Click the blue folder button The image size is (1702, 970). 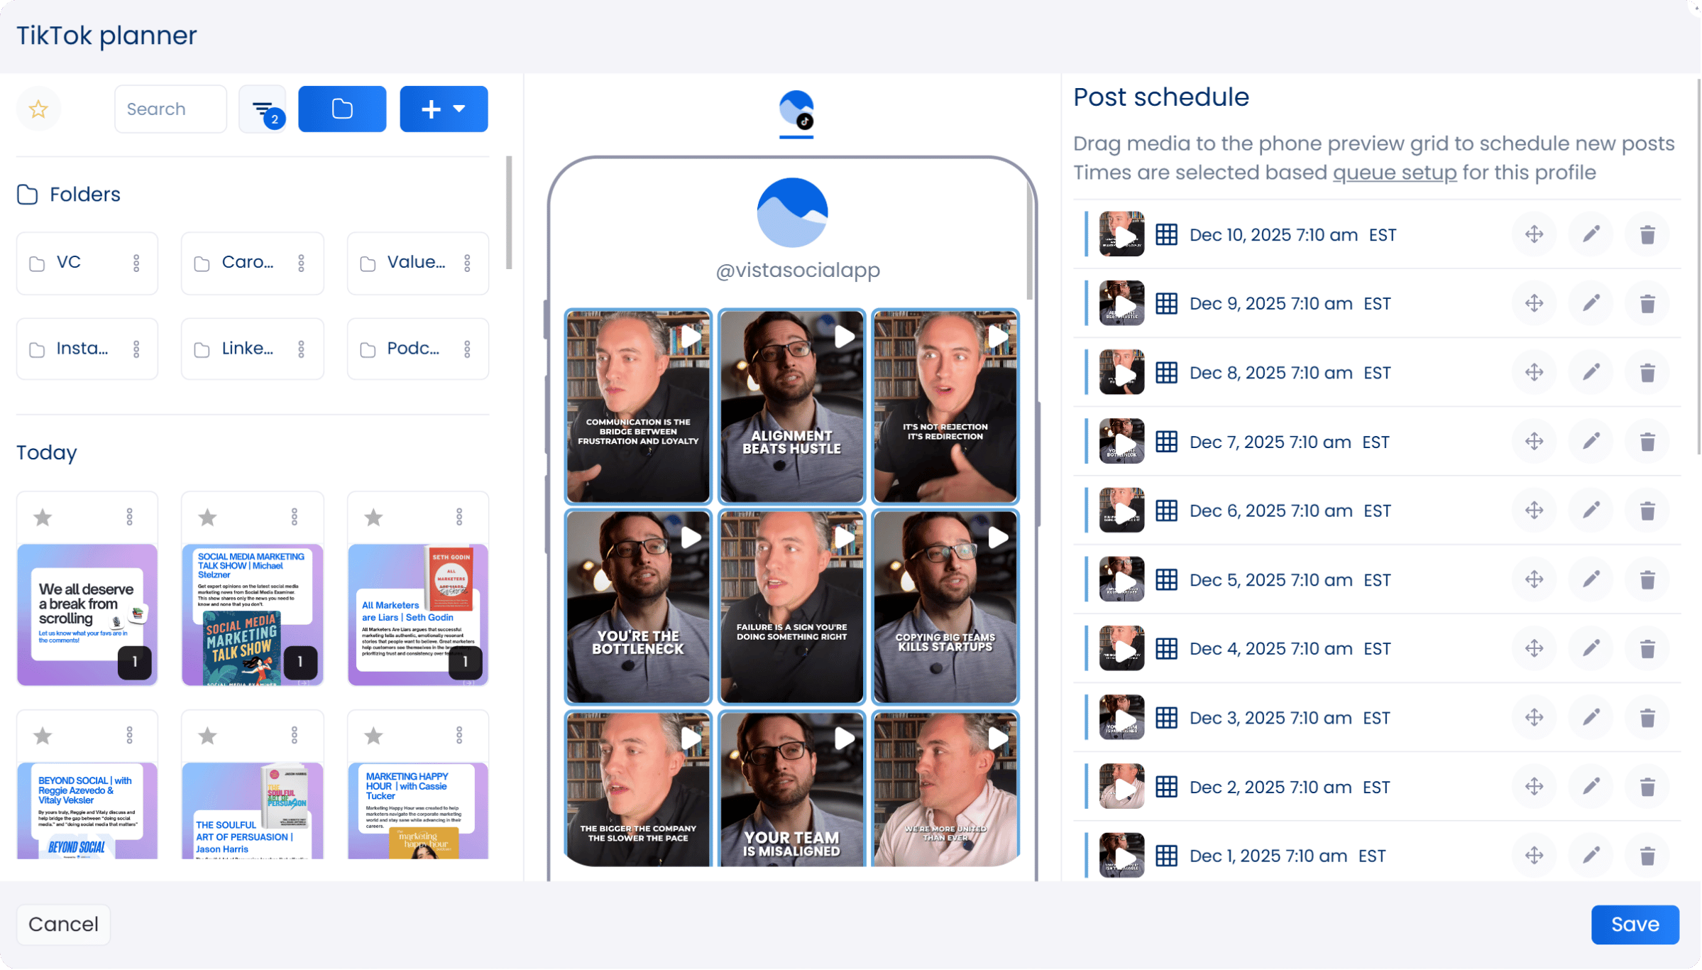click(342, 109)
